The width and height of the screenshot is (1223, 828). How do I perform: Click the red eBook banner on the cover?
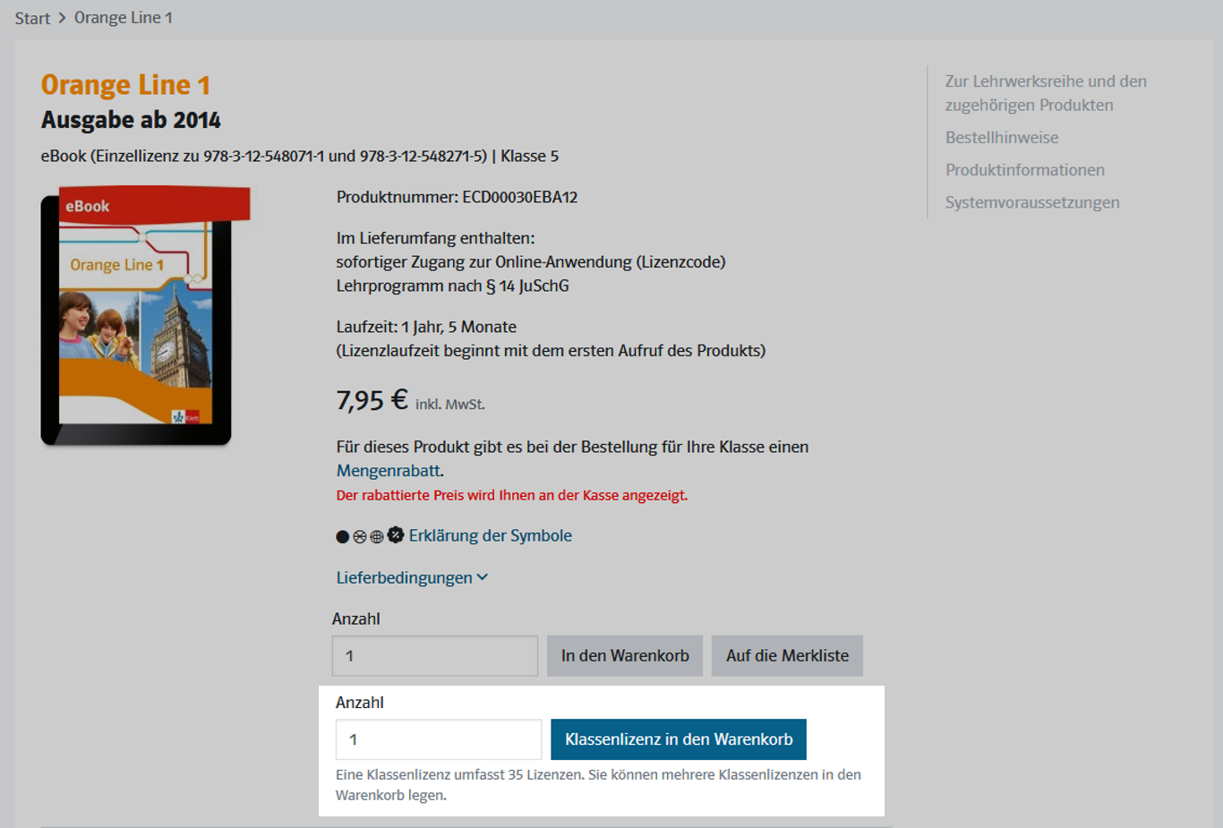click(154, 204)
